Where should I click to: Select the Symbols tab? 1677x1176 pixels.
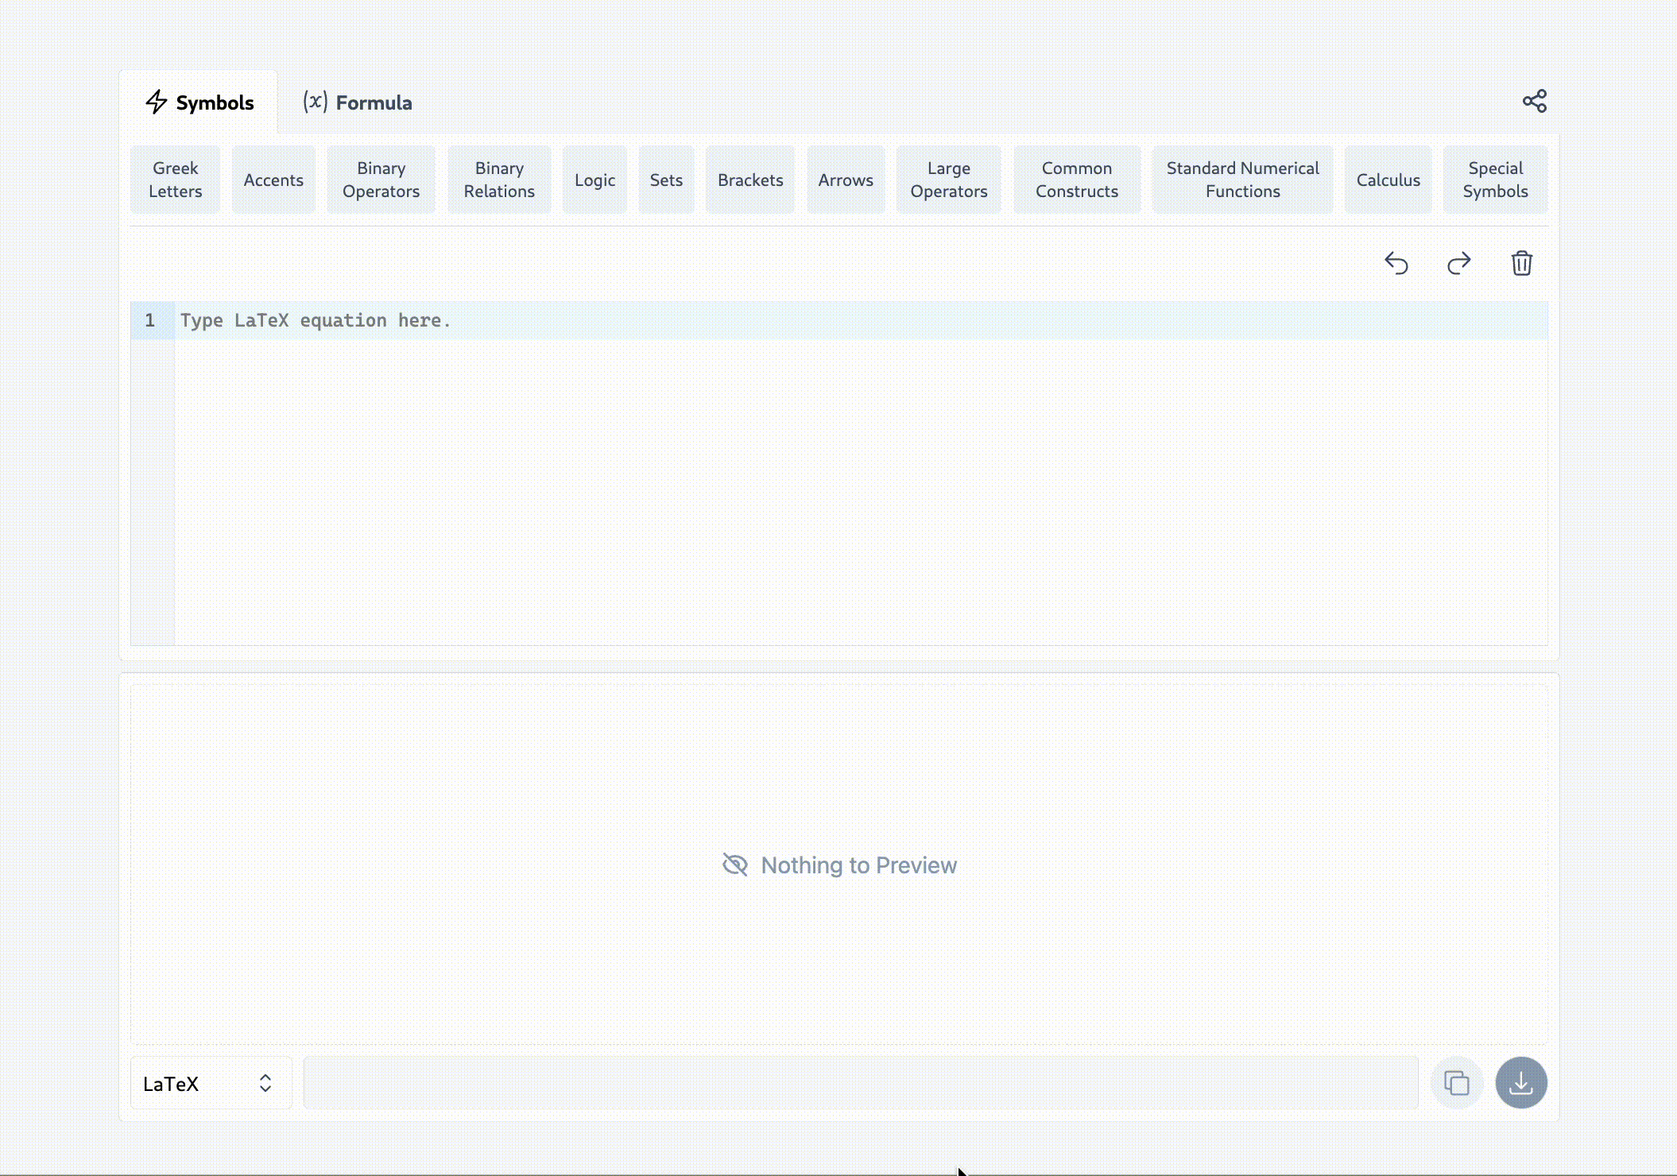point(199,103)
